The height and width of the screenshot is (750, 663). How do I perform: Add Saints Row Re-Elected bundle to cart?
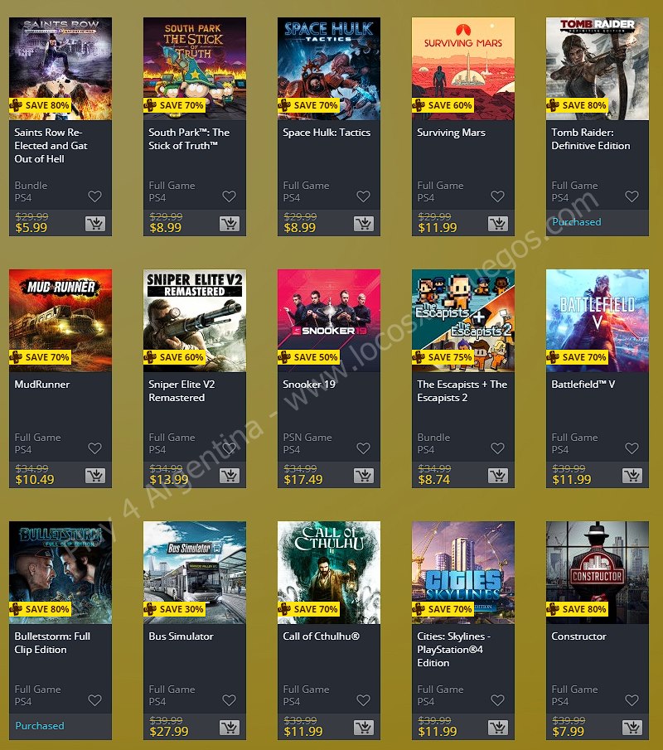tap(95, 224)
